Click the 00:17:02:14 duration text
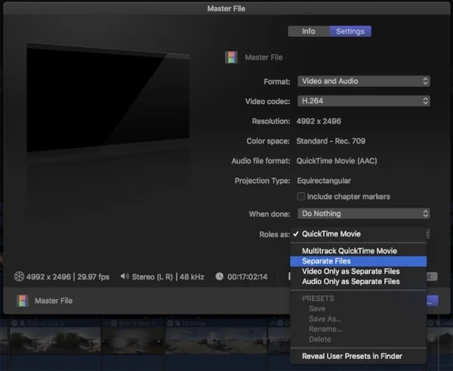The image size is (453, 371). tap(248, 277)
